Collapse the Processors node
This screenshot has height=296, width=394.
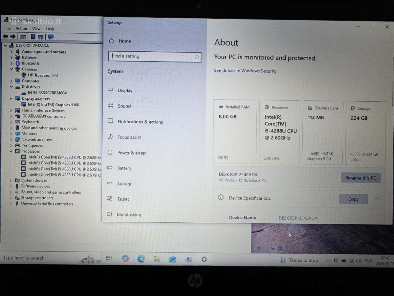(11, 151)
